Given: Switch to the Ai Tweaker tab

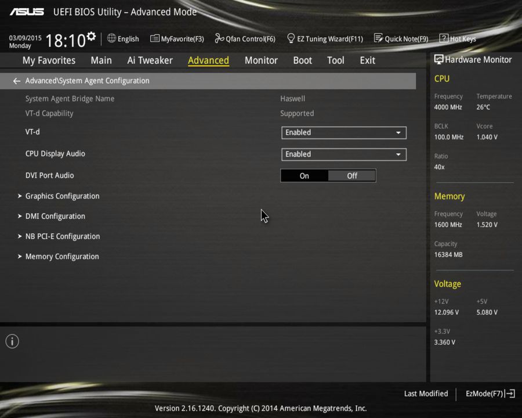Looking at the screenshot, I should [150, 60].
